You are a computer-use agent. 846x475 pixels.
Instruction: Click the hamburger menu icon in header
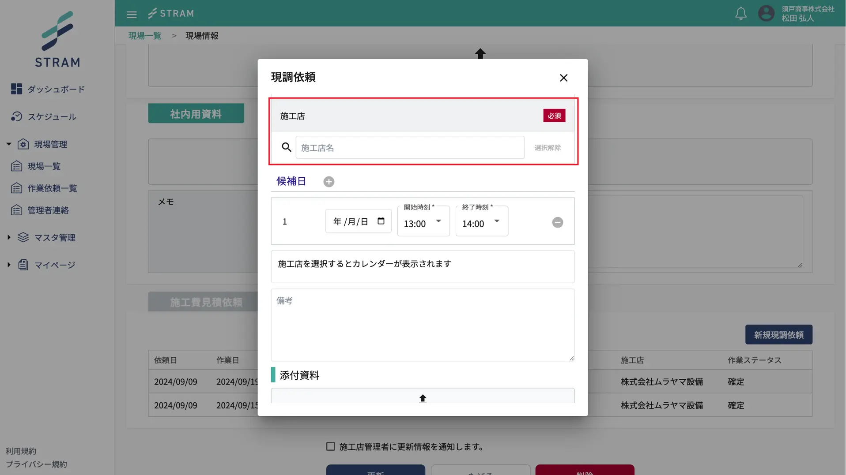(x=131, y=14)
